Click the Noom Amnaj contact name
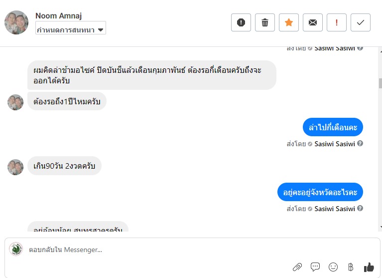Image resolution: width=382 pixels, height=278 pixels. [x=60, y=16]
